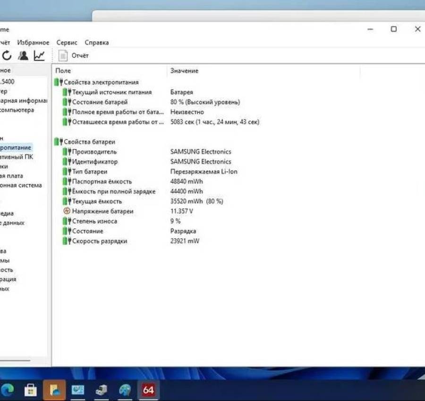Image resolution: width=425 pixels, height=401 pixels.
Task: Click the value Перезаряжаемая Li-Ion
Action: 204,171
